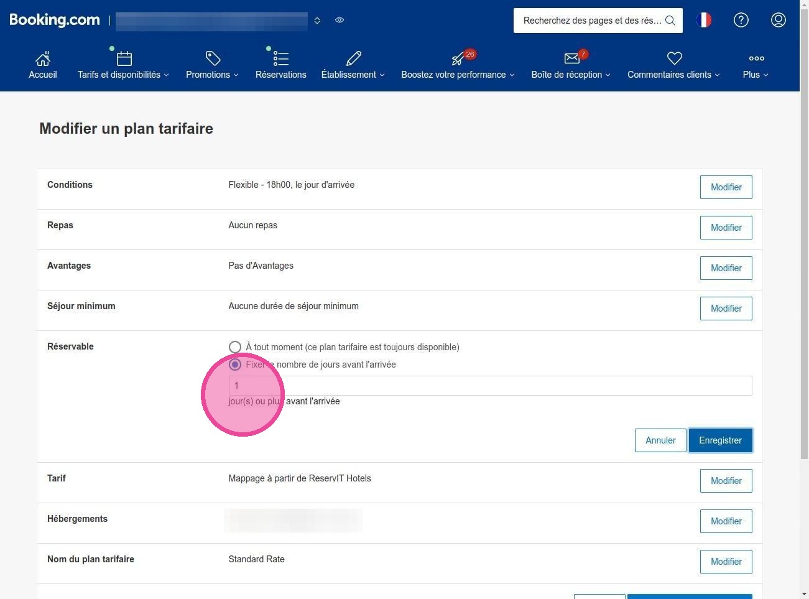Viewport: 809px width, 599px height.
Task: Open the Commentaires clients heart icon
Action: click(674, 58)
